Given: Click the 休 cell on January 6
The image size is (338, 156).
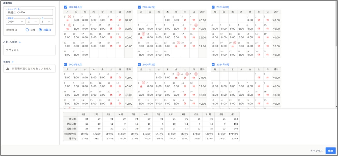Looking at the screenshot, I should click(x=111, y=19).
